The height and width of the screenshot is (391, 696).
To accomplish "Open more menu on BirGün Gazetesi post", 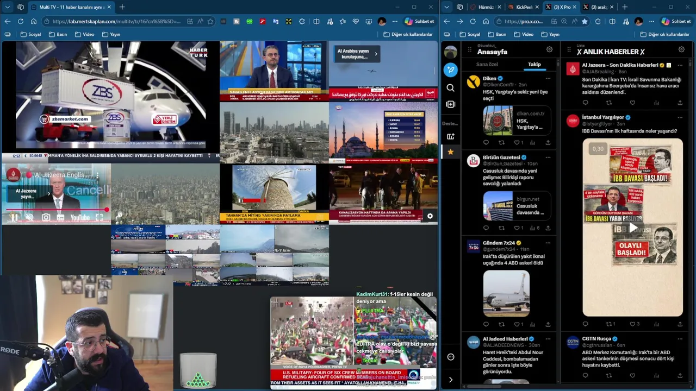I will pyautogui.click(x=548, y=157).
